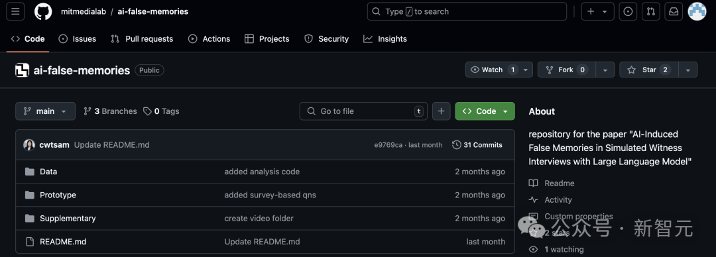Click the Supplementary folder icon
This screenshot has width=716, height=257.
pos(30,218)
